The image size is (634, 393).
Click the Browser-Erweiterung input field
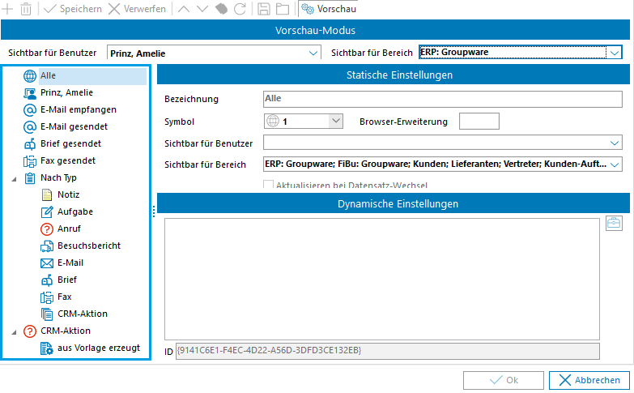479,122
